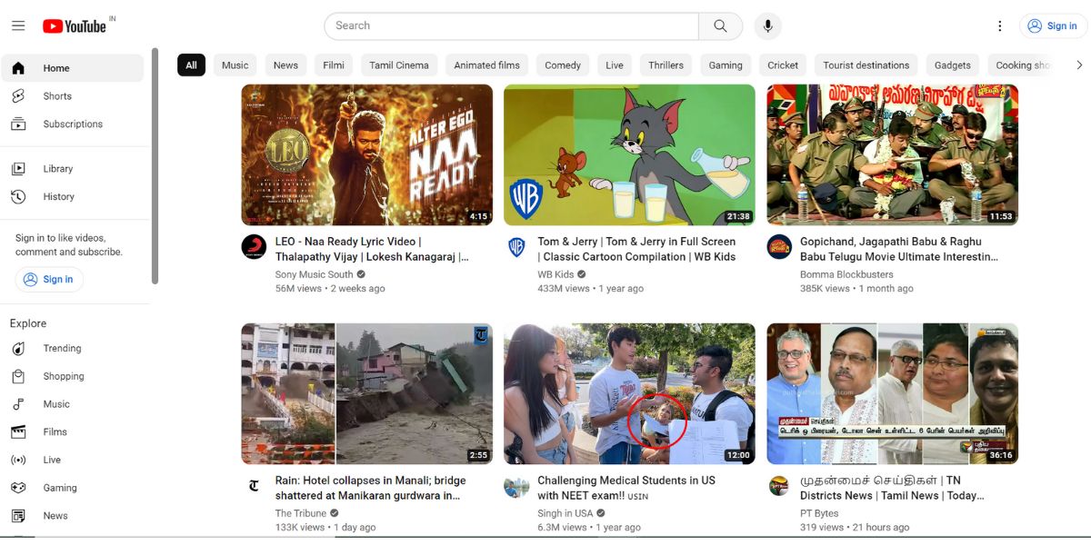Open Trending under the Explore section
Viewport: 1091px width, 545px height.
pos(62,348)
